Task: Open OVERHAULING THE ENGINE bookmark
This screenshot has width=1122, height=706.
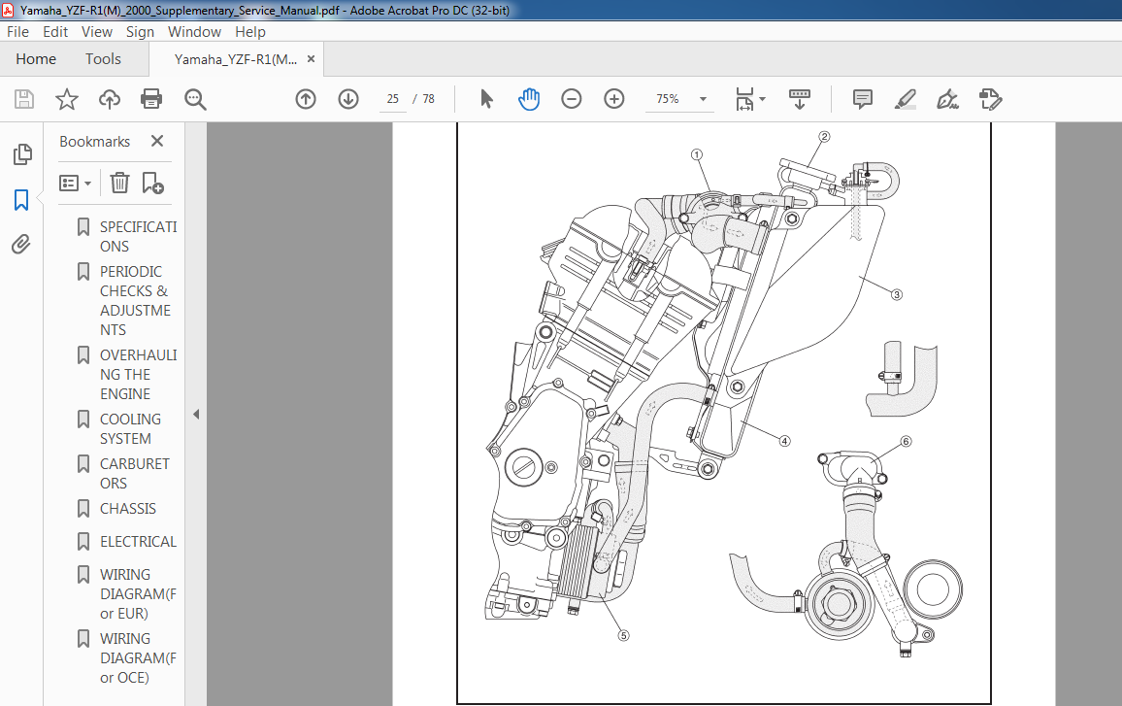Action: coord(138,375)
